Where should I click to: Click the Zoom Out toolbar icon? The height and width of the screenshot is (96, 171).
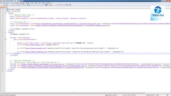pos(35,5)
